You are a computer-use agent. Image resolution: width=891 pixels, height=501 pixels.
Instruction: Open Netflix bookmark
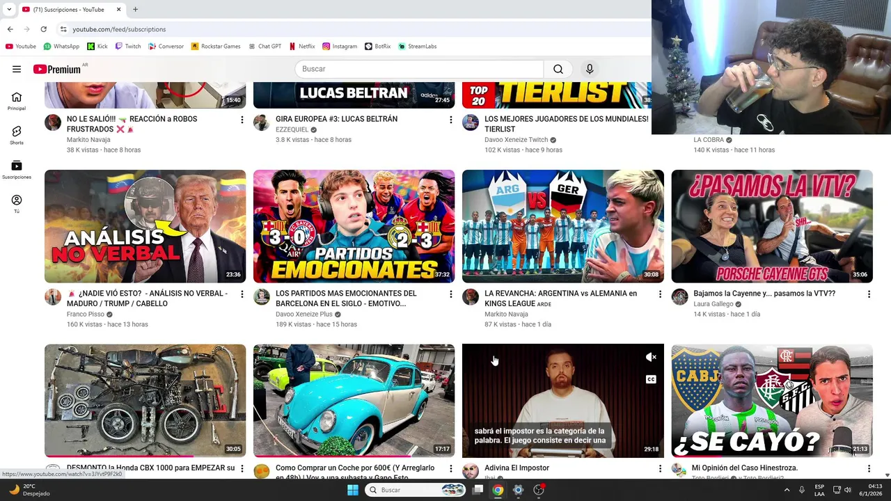(x=301, y=47)
